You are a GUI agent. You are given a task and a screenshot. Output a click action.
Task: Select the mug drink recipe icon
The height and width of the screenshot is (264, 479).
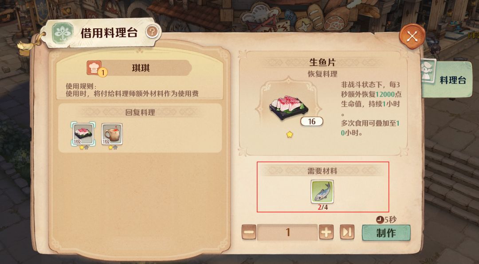click(112, 134)
